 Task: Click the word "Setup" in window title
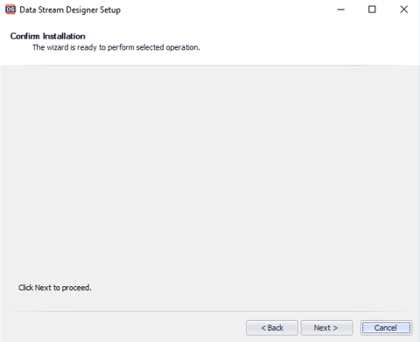coord(110,10)
